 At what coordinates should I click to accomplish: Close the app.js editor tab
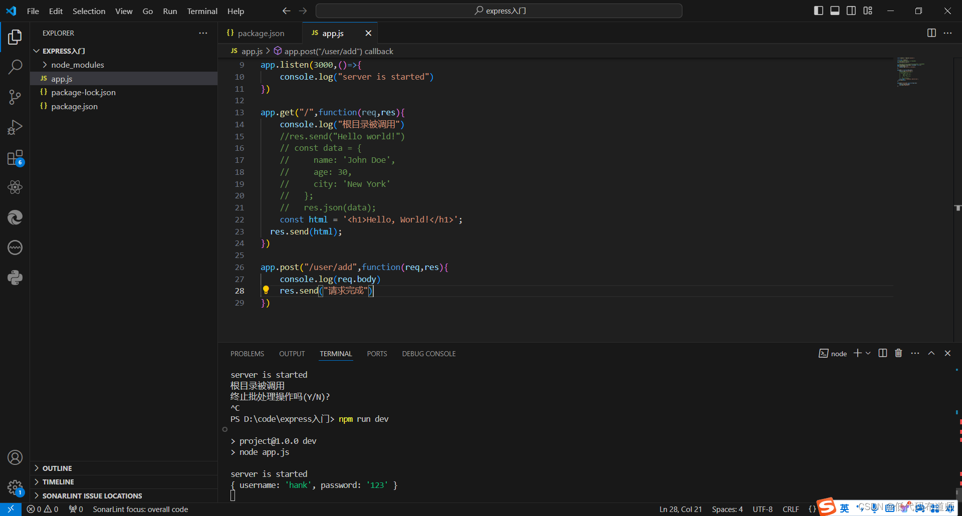368,33
